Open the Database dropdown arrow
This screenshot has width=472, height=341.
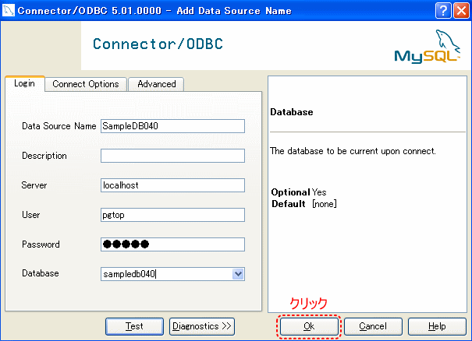click(238, 274)
